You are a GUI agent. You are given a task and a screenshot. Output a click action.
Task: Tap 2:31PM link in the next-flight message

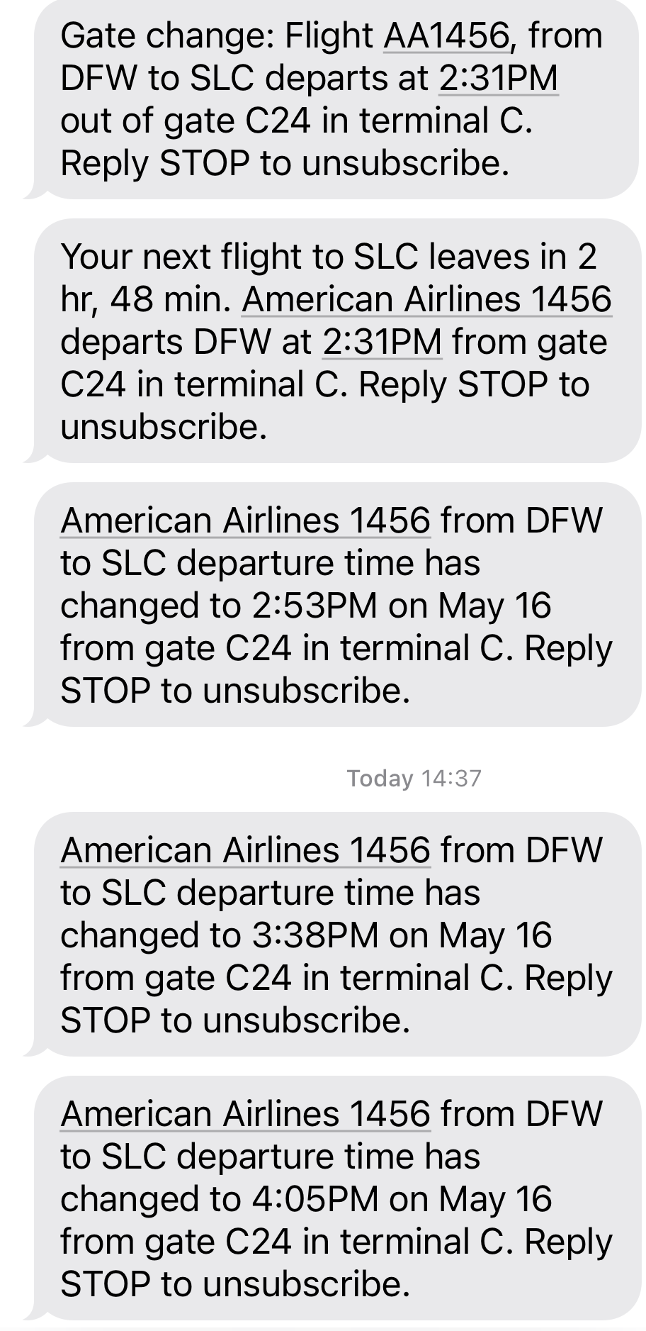[382, 342]
